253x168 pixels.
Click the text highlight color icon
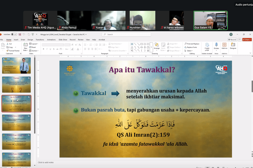pos(72,49)
